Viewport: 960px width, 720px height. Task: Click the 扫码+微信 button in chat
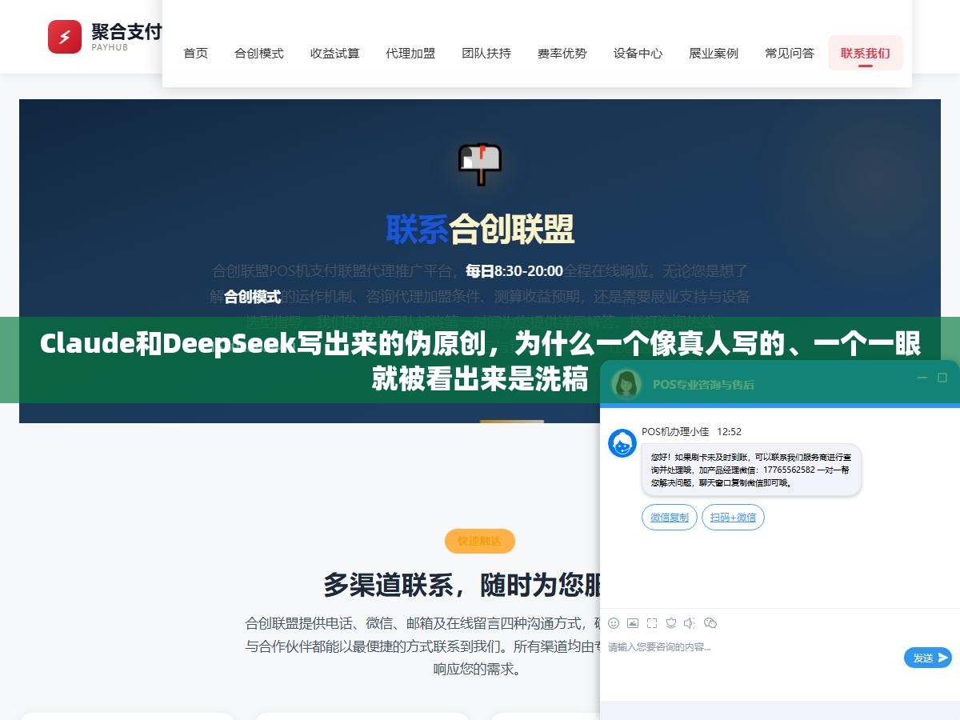click(734, 518)
